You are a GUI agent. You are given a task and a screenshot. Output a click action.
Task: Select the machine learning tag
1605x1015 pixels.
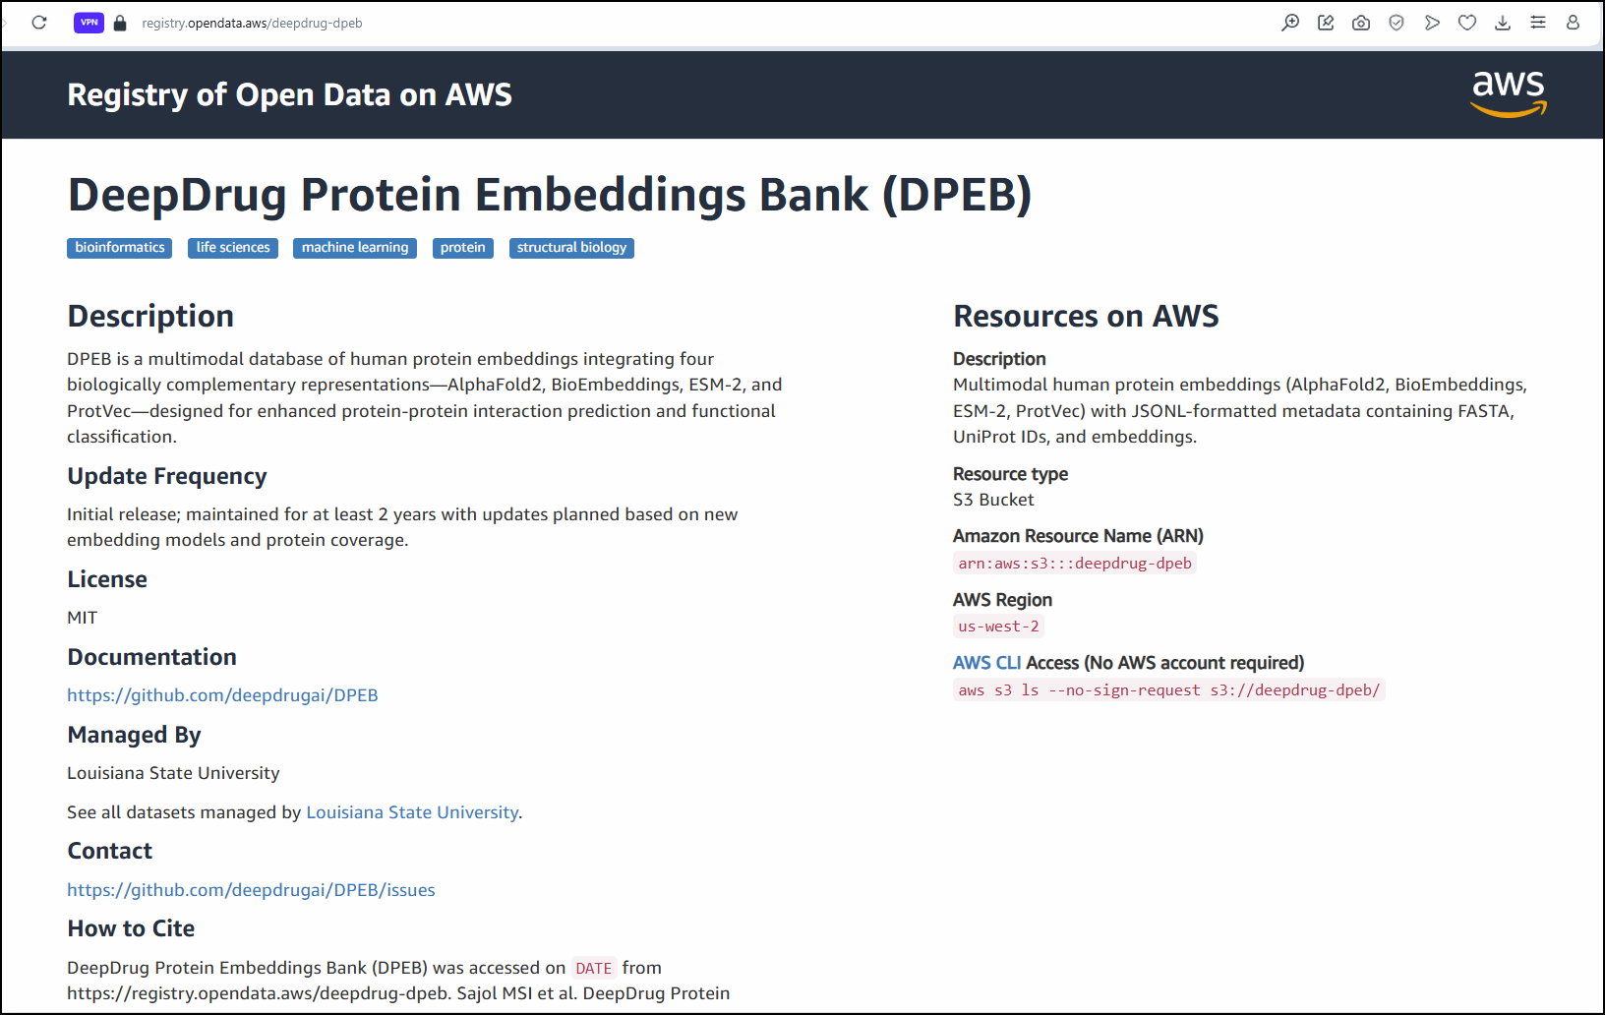click(355, 248)
